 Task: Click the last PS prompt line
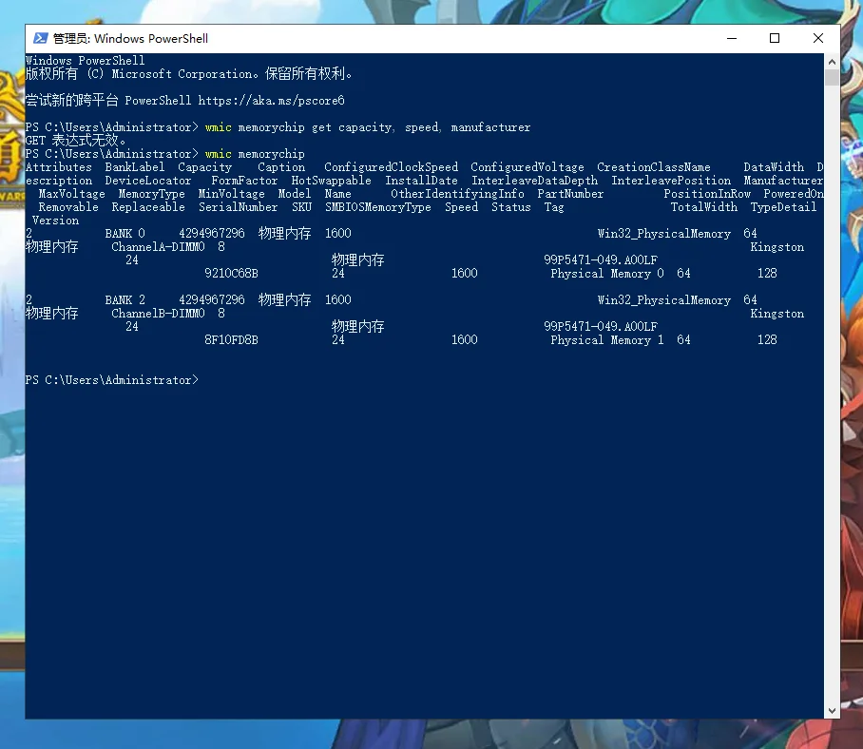(x=112, y=380)
